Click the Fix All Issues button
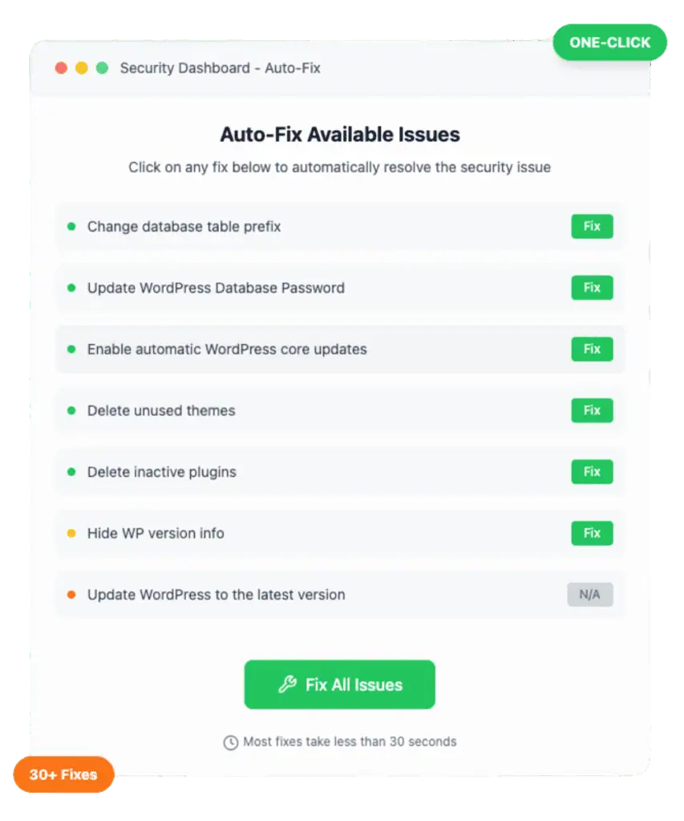 tap(339, 685)
